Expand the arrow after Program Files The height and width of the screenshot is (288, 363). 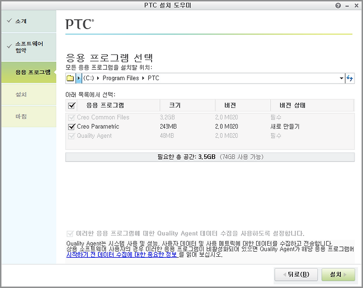143,78
